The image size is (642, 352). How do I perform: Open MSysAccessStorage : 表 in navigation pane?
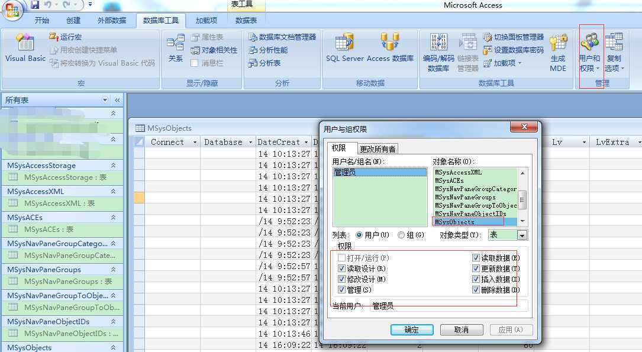click(x=62, y=177)
